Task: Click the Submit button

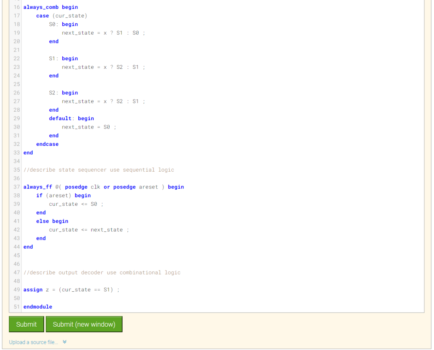Action: click(26, 324)
